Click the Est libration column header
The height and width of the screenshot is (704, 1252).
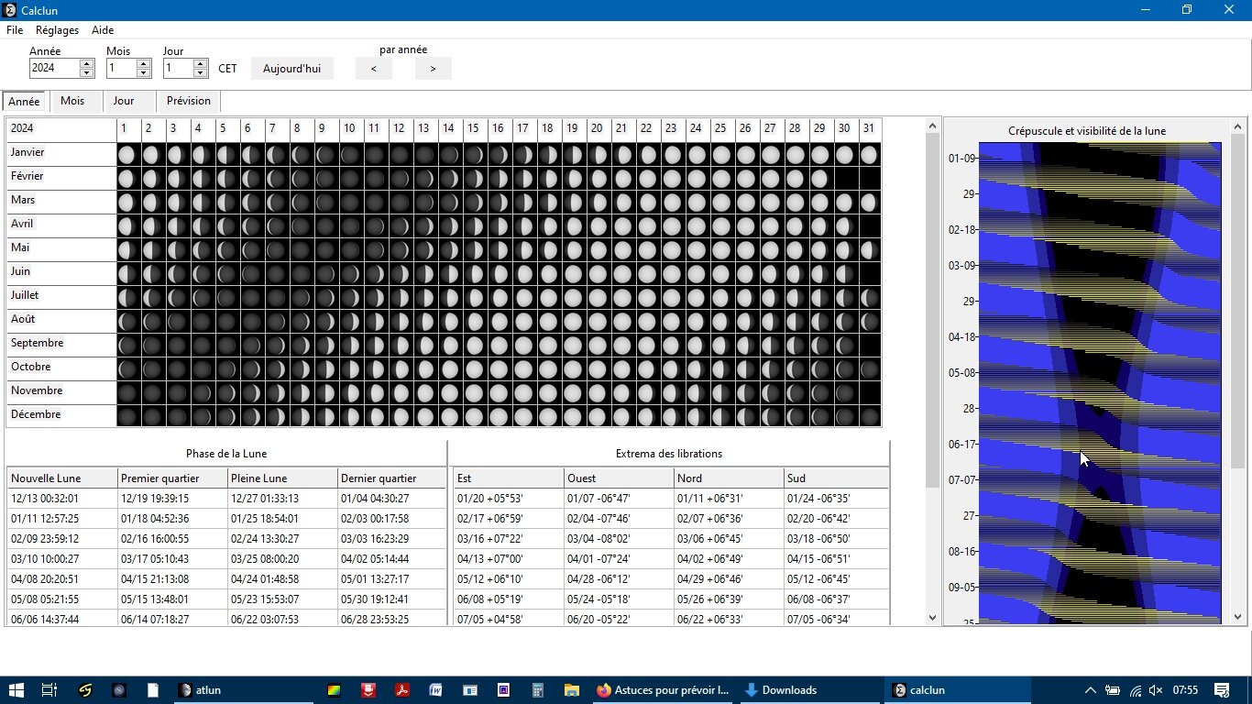pos(509,478)
